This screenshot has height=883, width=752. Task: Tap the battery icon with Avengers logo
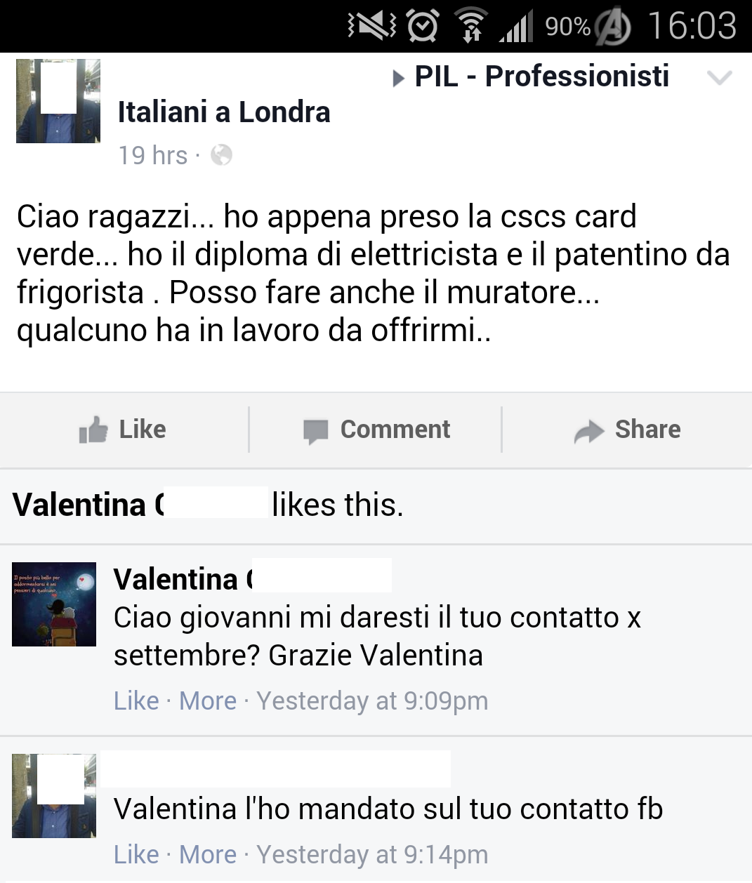[x=613, y=27]
